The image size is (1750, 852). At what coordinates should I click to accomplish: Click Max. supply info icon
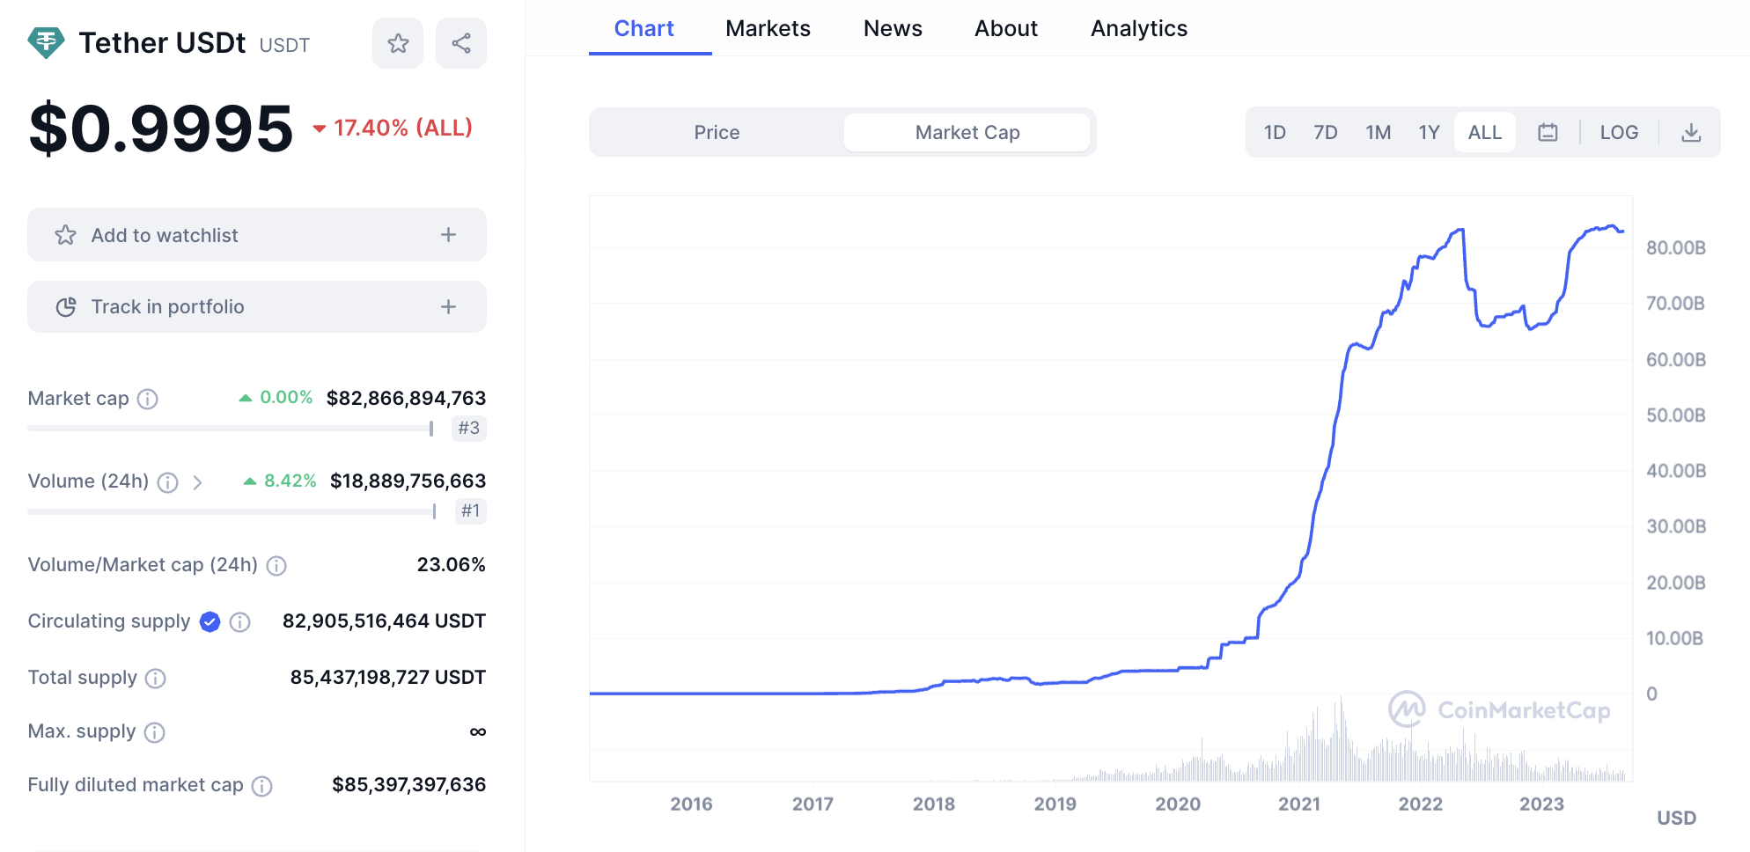(x=155, y=732)
